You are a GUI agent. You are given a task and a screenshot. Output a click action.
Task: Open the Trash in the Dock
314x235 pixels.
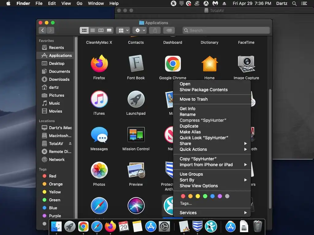[258, 226]
